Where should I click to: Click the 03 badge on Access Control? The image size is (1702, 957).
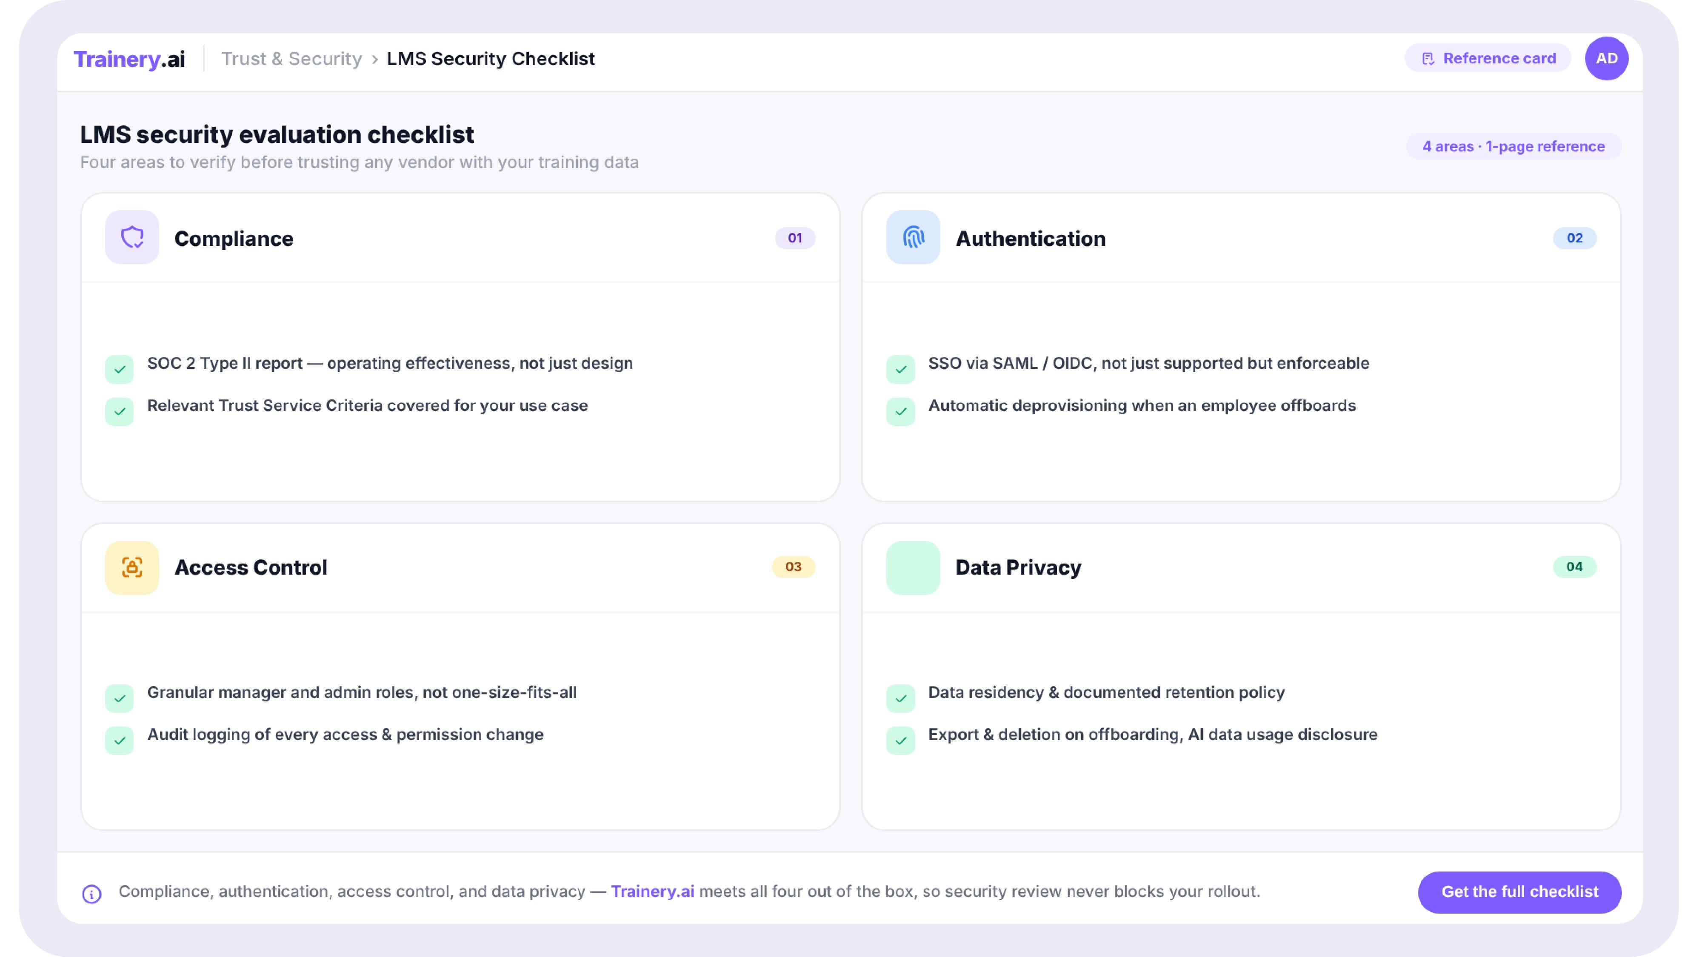point(794,567)
